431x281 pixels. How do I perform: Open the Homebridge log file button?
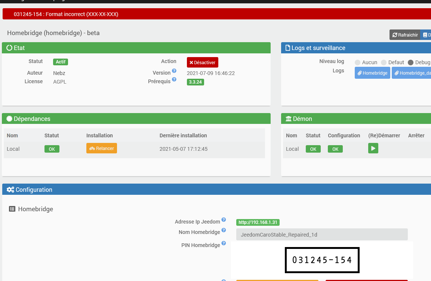coord(372,73)
